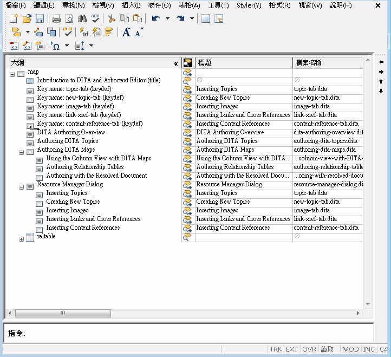Toggle the MOD status bar indicator
The image size is (391, 357).
[x=350, y=349]
